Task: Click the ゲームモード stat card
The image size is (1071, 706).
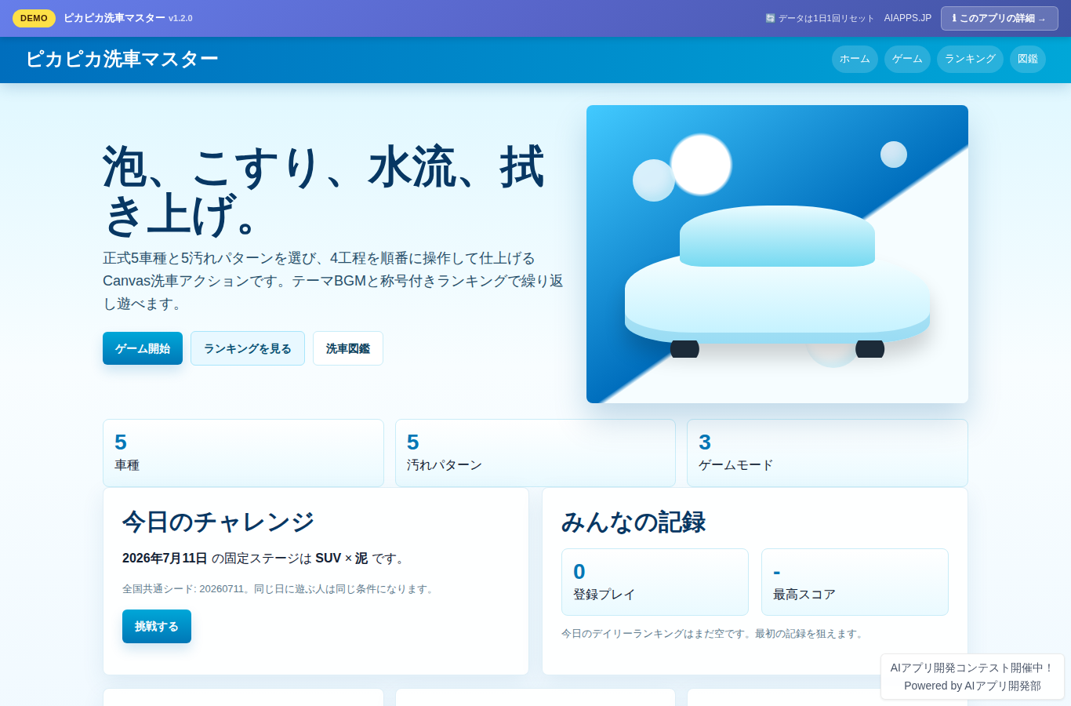Action: point(827,453)
